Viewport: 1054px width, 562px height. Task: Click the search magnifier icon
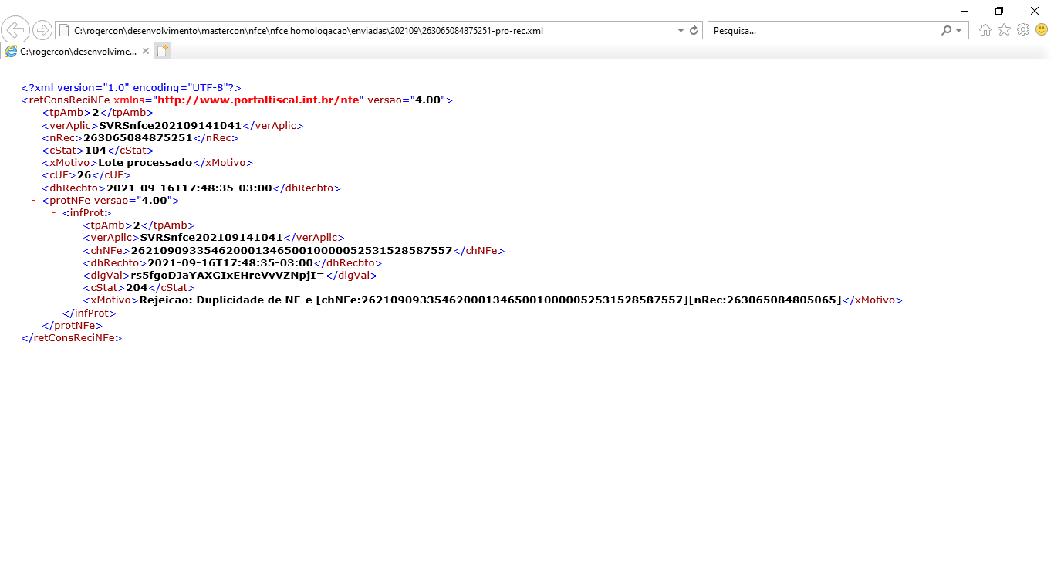pyautogui.click(x=947, y=31)
